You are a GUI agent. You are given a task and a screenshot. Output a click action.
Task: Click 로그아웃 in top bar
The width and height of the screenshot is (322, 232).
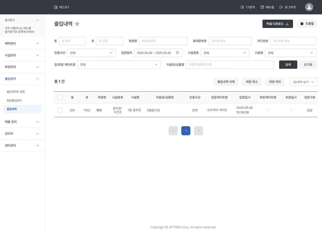pos(288,7)
